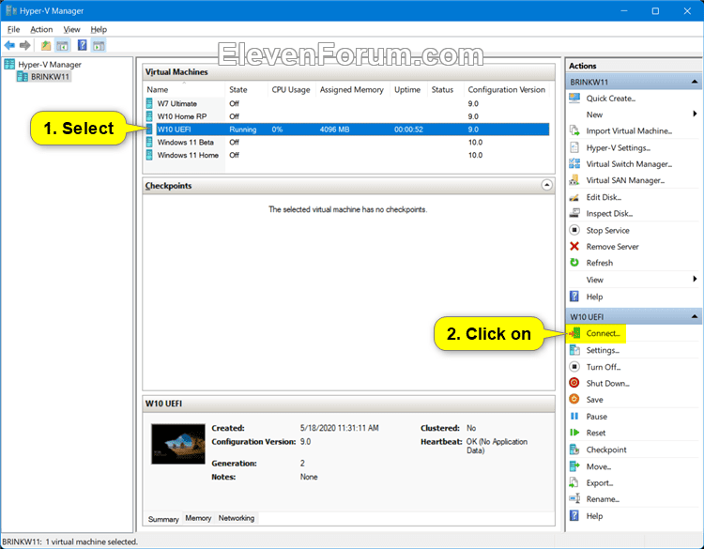Click Import Virtual Machine icon
The image size is (704, 549).
[574, 131]
